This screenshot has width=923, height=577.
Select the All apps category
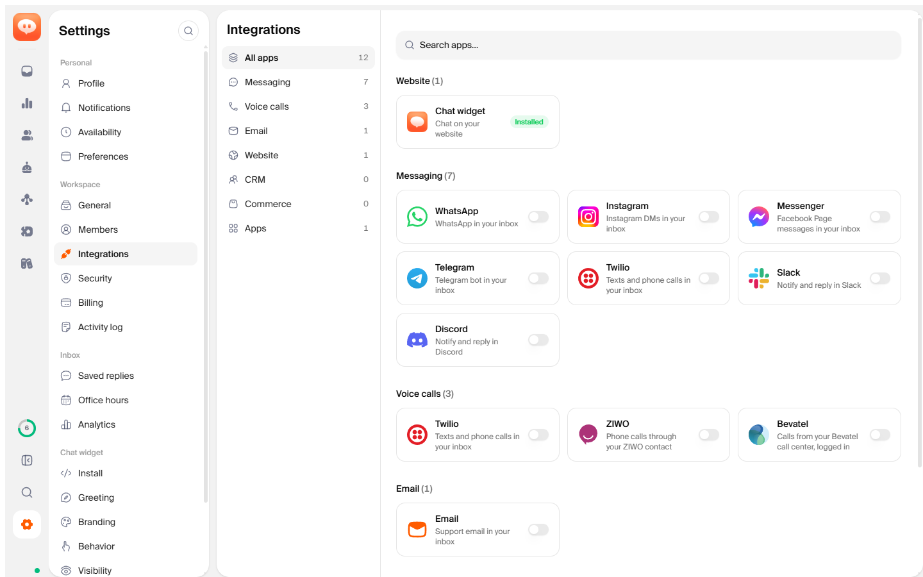coord(298,58)
